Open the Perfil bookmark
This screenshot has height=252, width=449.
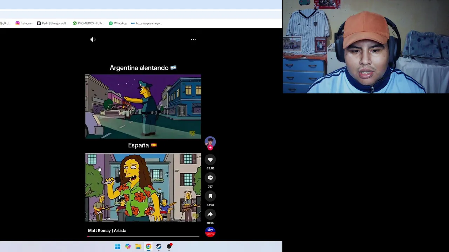52,23
